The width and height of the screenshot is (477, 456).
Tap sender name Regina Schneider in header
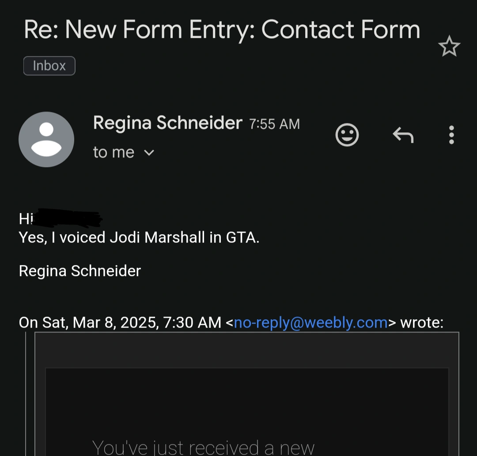click(167, 123)
